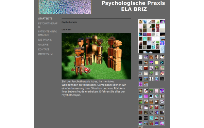Open PATIENTENINFORMATION in the sidebar menu

(x=48, y=33)
